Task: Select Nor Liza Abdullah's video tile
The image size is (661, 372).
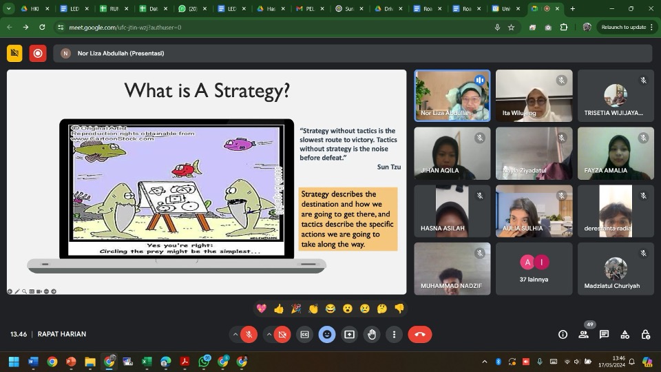Action: 452,96
